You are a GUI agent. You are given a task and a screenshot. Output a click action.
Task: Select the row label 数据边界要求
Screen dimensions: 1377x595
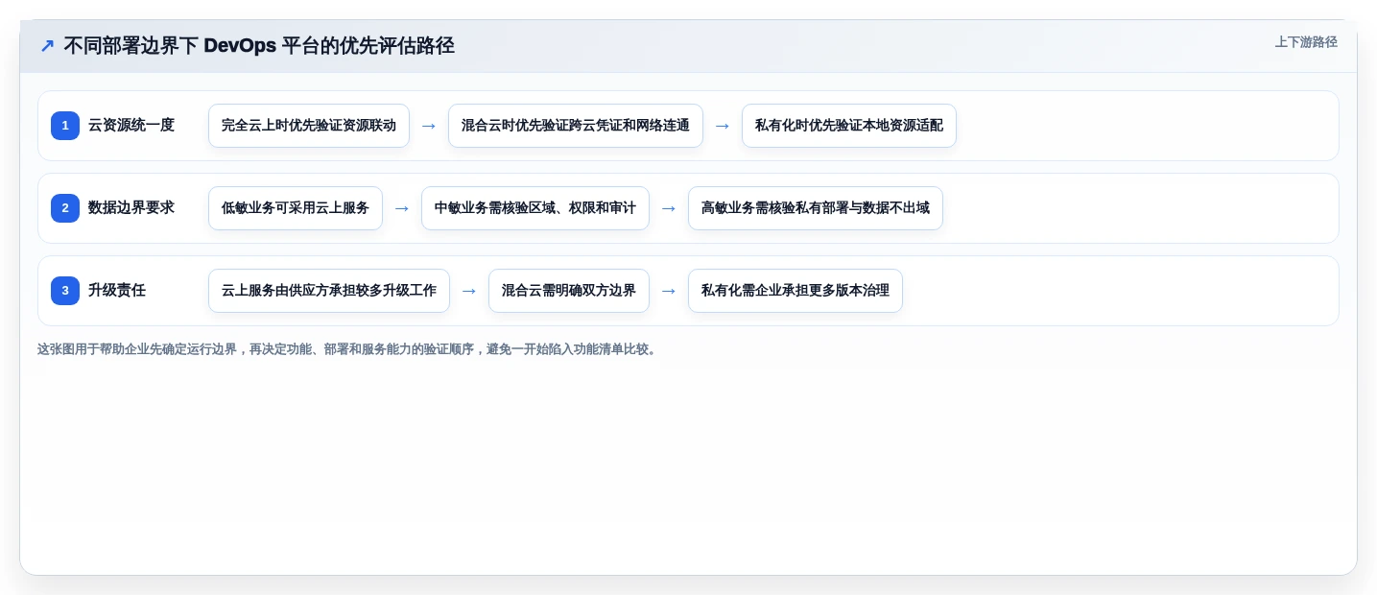point(131,207)
